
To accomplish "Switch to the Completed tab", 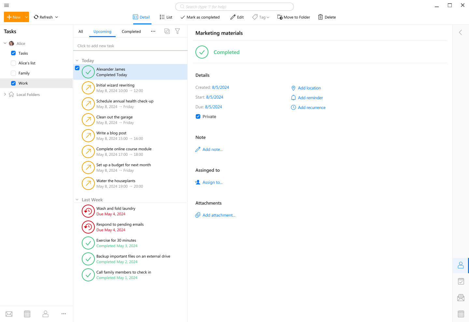I will click(131, 32).
